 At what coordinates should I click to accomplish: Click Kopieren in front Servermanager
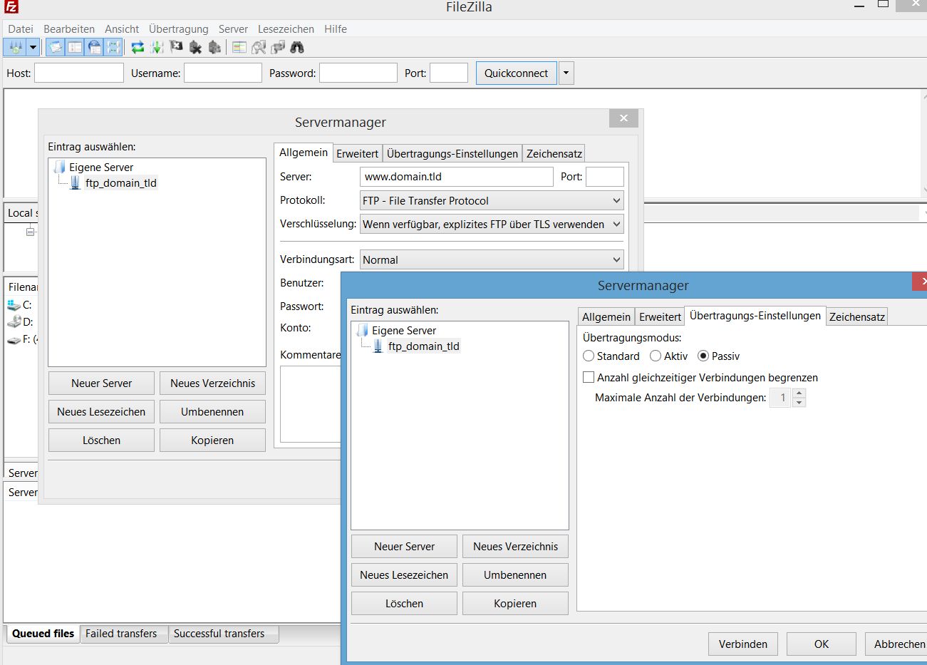515,604
